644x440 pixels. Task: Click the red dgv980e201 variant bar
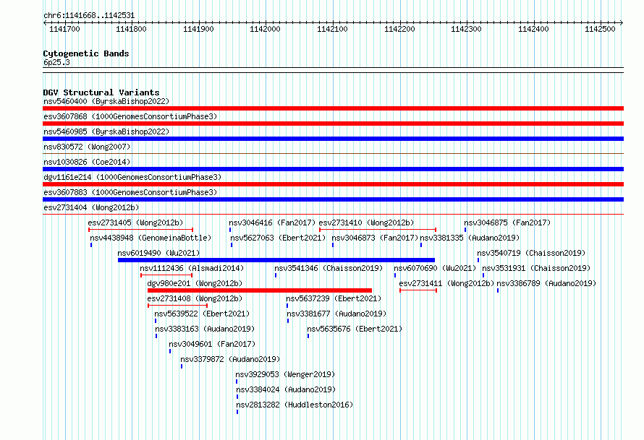260,290
